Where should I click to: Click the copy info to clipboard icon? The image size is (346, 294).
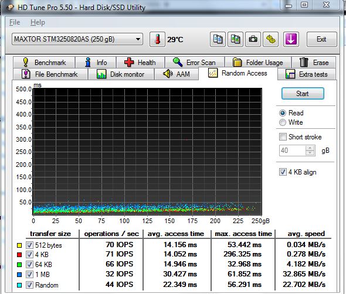218,39
